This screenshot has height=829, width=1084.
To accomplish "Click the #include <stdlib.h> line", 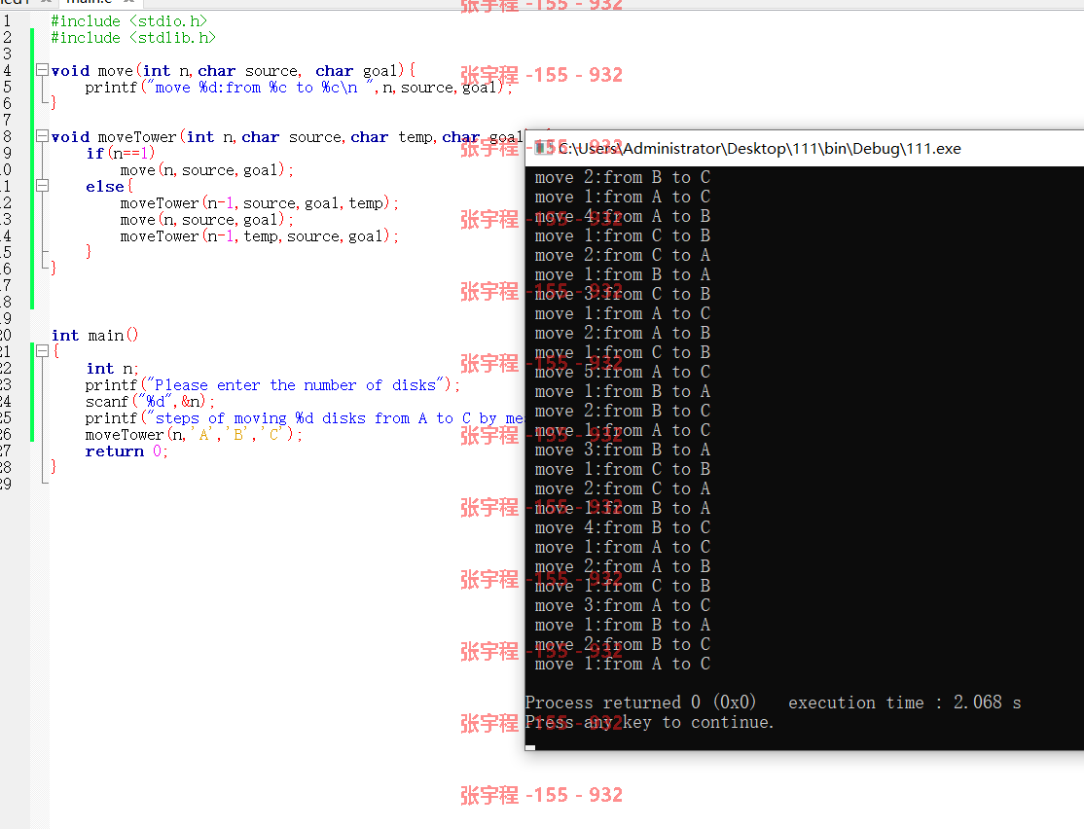I will 133,38.
